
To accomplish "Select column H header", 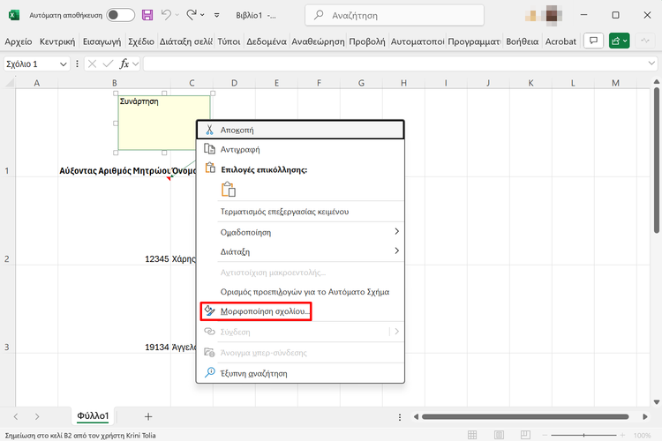I will (403, 83).
